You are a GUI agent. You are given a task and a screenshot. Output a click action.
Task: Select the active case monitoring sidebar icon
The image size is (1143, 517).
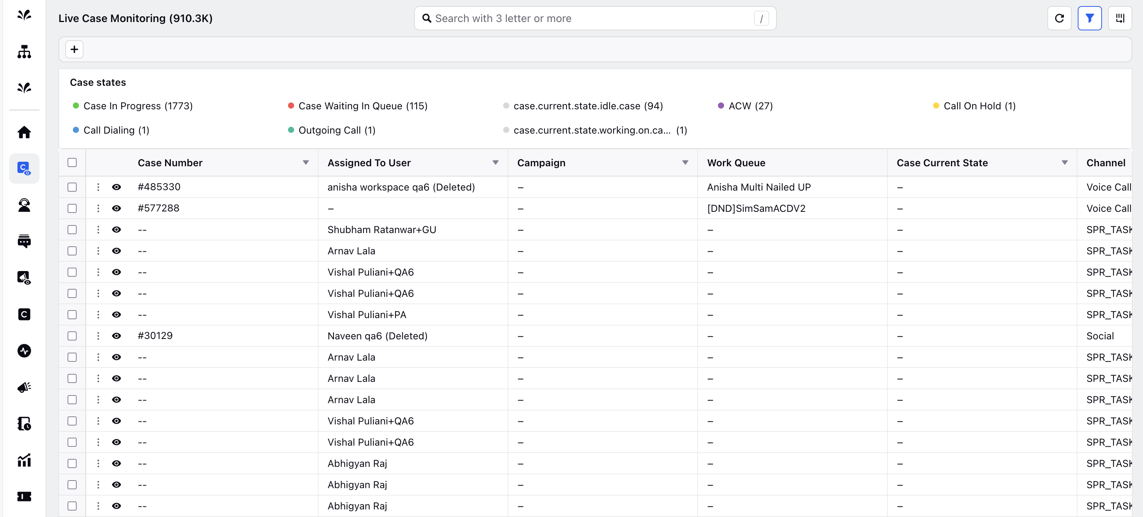click(x=24, y=168)
